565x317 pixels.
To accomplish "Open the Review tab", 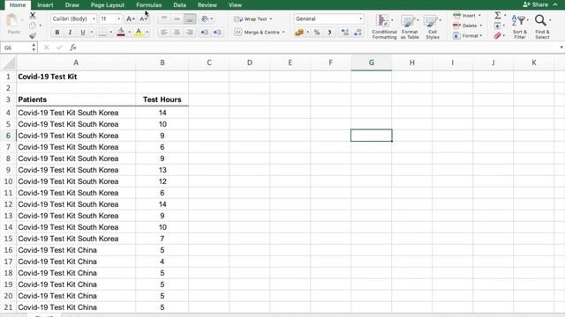I will pyautogui.click(x=207, y=5).
